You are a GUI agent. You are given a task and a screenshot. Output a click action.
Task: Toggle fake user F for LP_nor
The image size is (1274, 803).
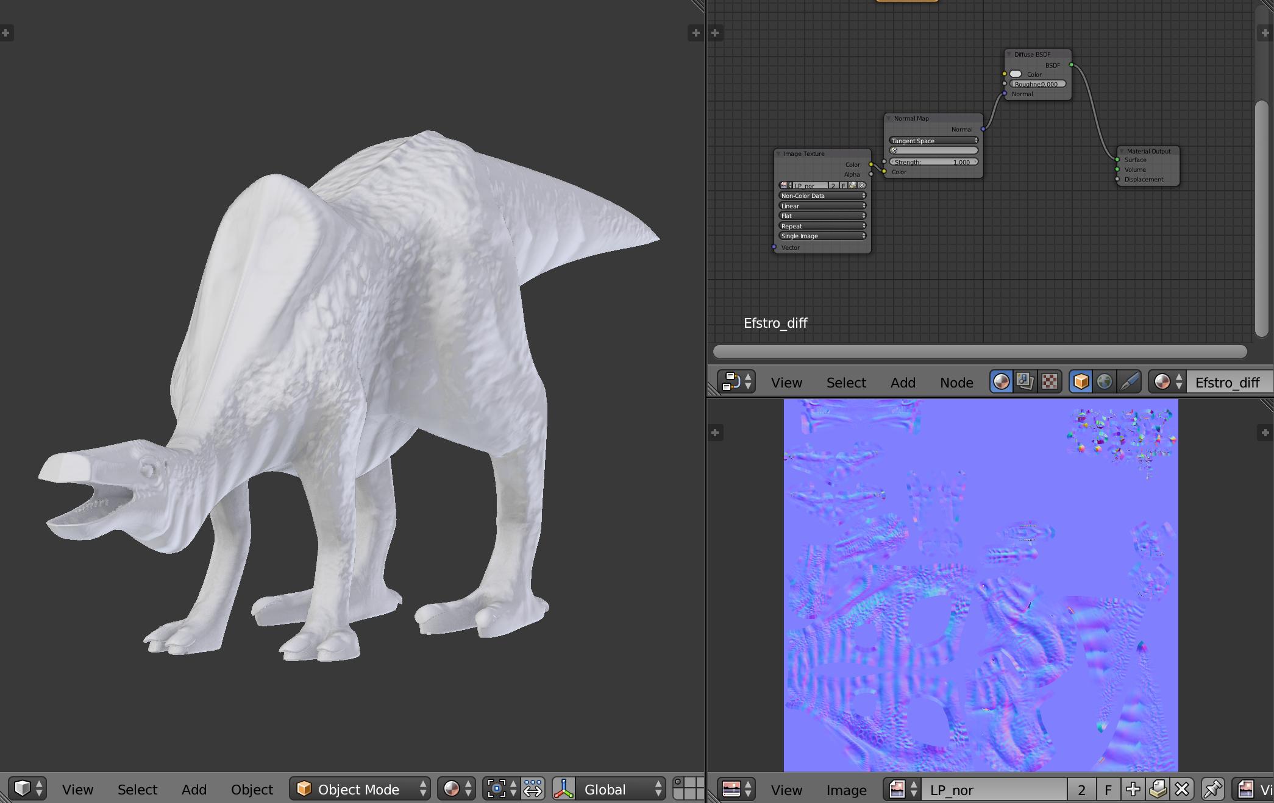1108,789
